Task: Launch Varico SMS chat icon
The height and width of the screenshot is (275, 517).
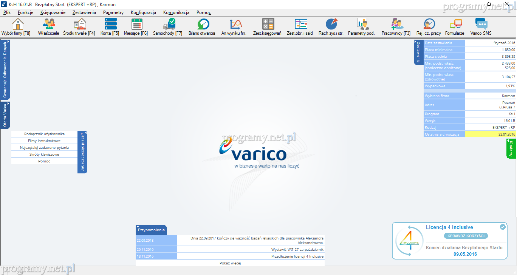Action: (481, 24)
